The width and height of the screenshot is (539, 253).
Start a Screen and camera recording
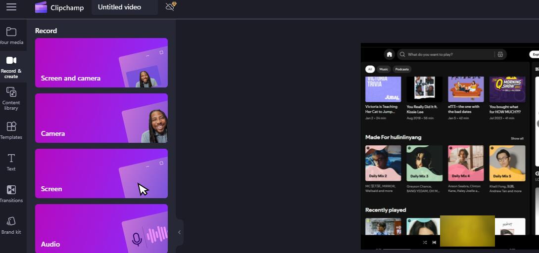pyautogui.click(x=101, y=63)
